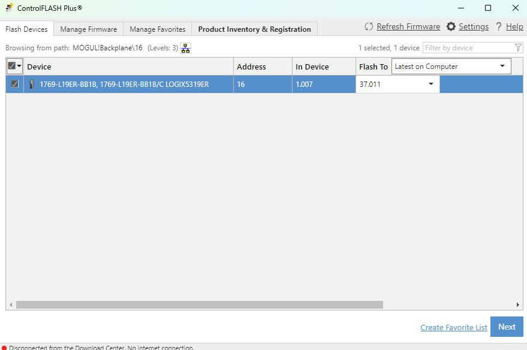Expand the 37.011 firmware revision dropdown
This screenshot has width=527, height=350.
click(430, 85)
